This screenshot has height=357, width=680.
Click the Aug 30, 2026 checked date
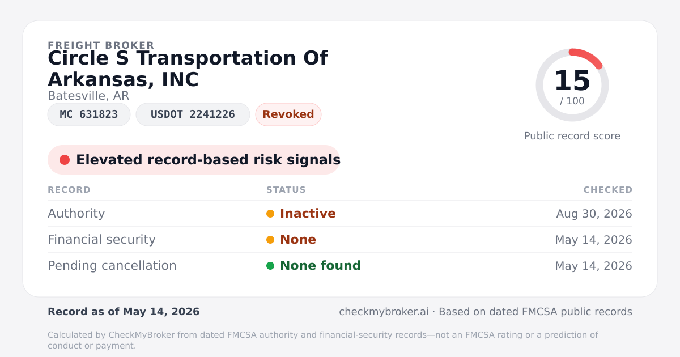(x=594, y=214)
